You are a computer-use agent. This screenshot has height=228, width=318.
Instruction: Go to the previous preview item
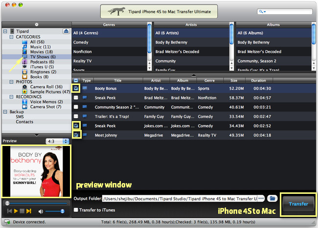9,211
